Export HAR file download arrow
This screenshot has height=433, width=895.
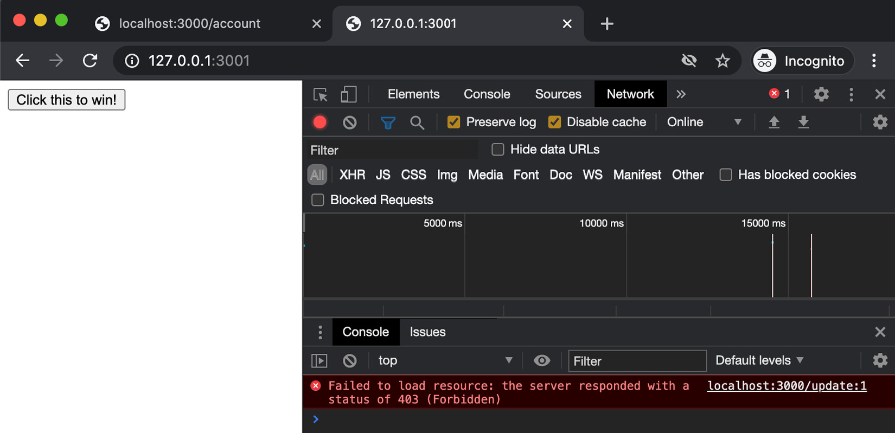(x=803, y=122)
